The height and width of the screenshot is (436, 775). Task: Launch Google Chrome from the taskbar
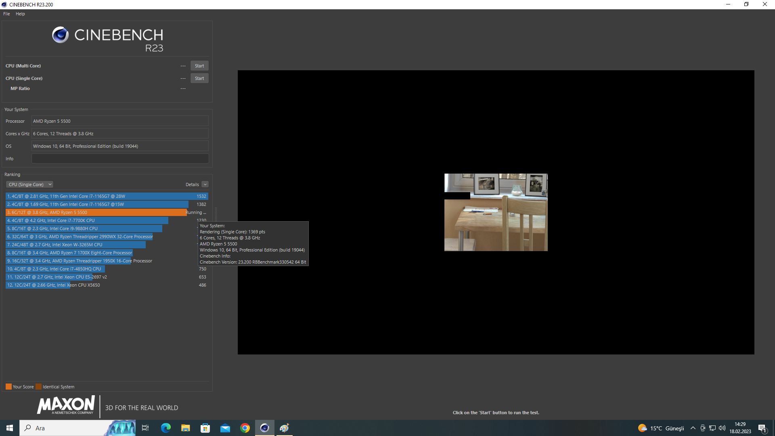(x=245, y=428)
